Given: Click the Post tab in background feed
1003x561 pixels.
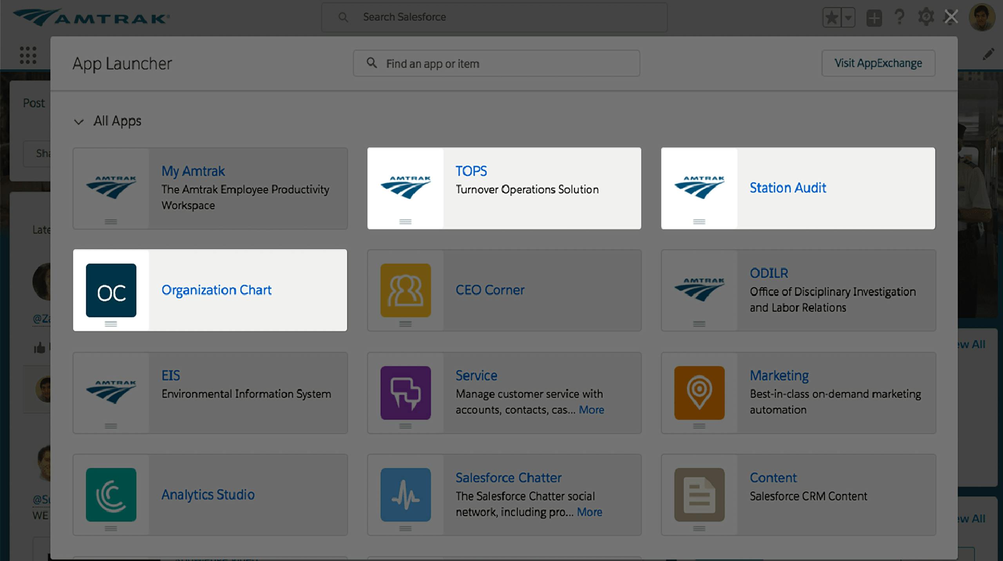Looking at the screenshot, I should coord(34,103).
